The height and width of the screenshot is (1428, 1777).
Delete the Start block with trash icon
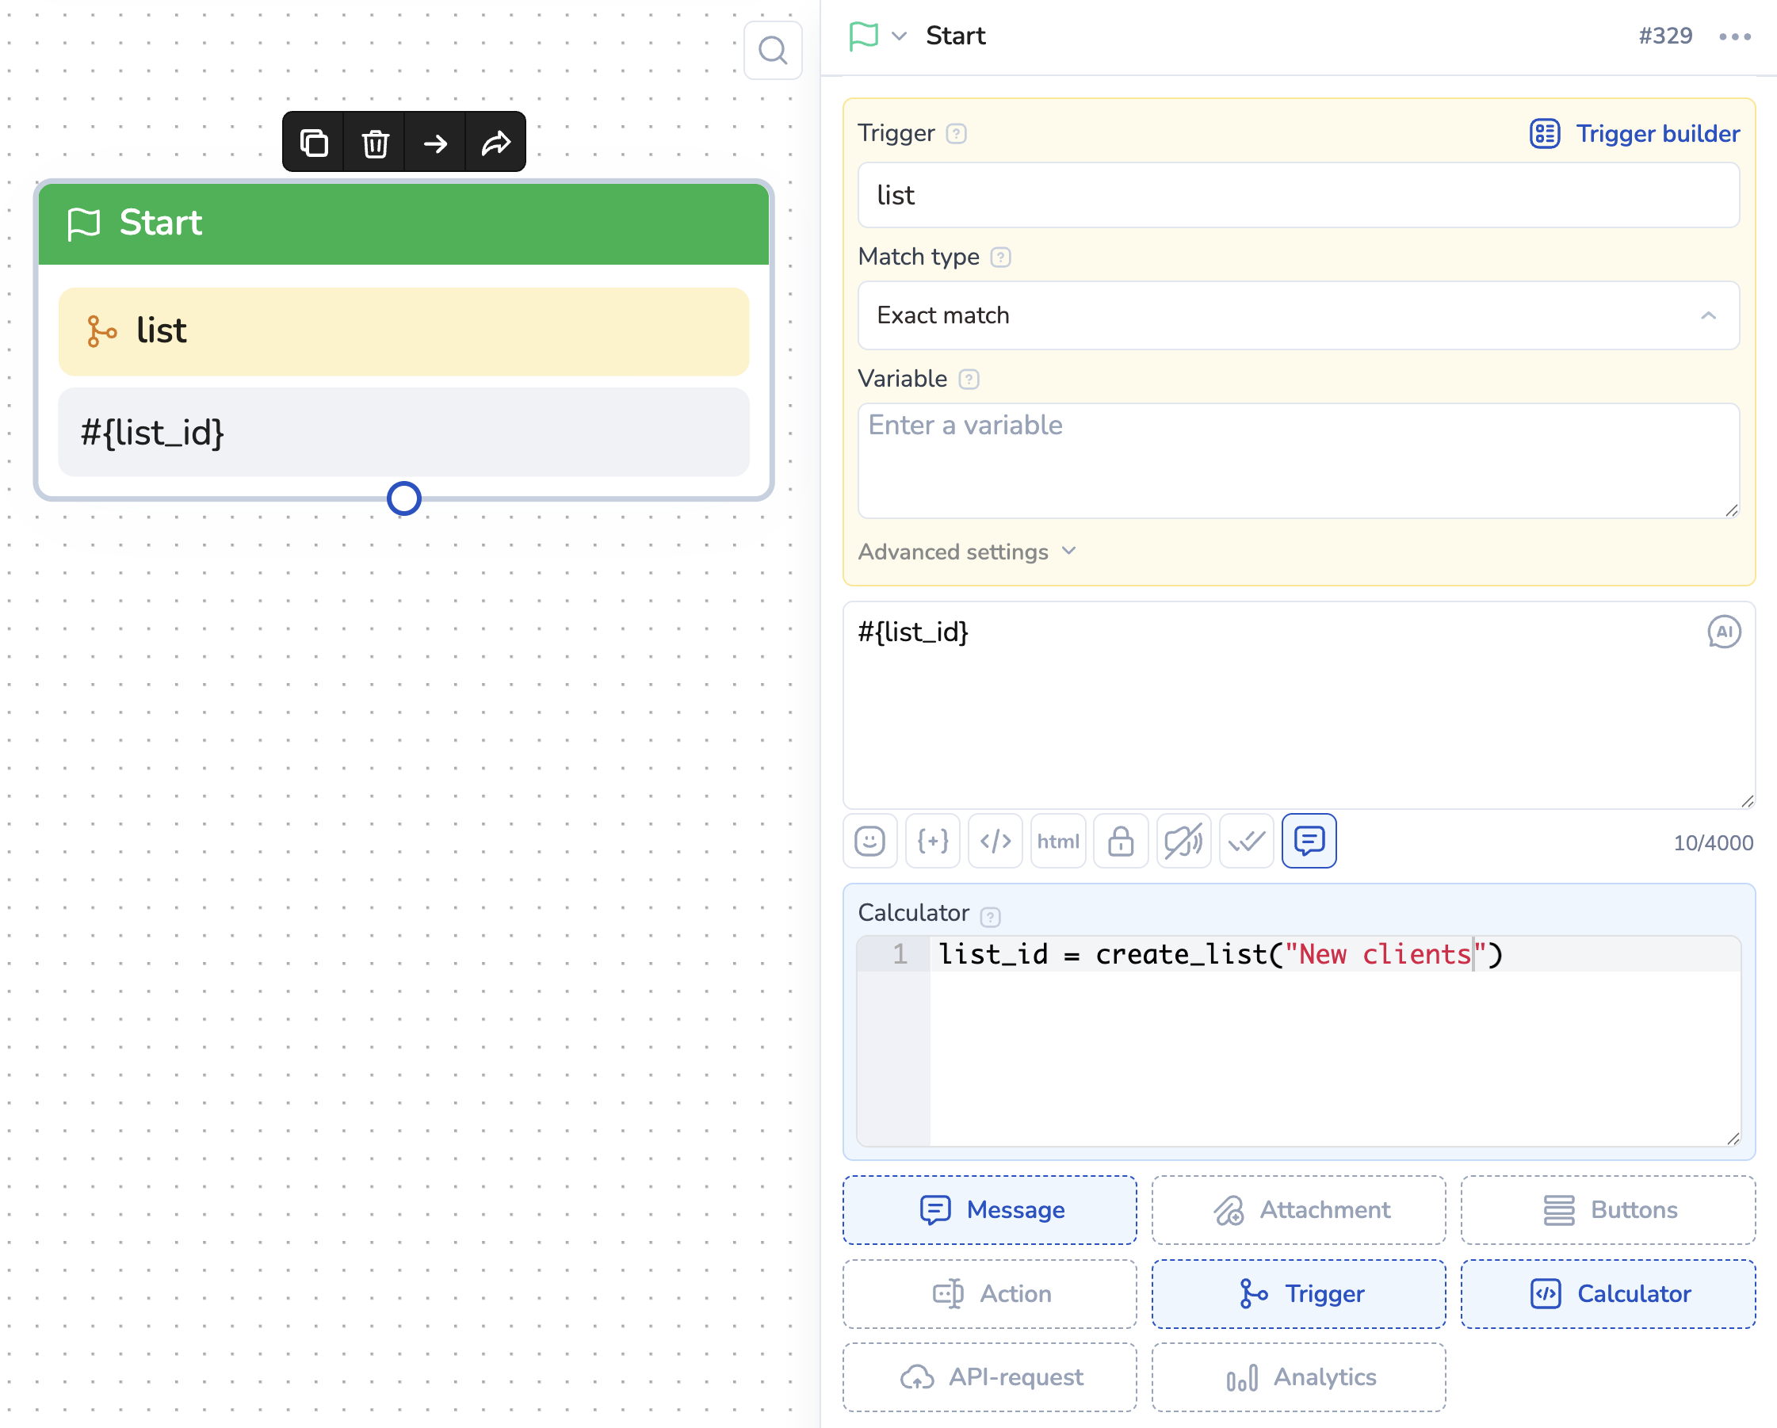coord(375,143)
